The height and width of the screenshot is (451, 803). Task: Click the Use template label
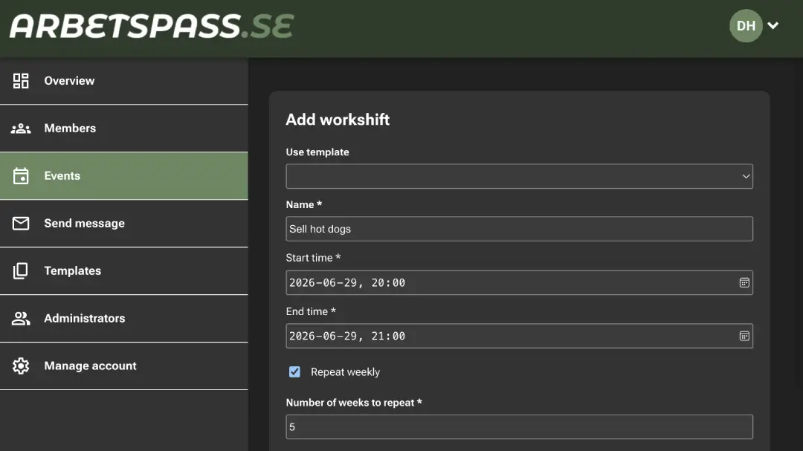(317, 152)
